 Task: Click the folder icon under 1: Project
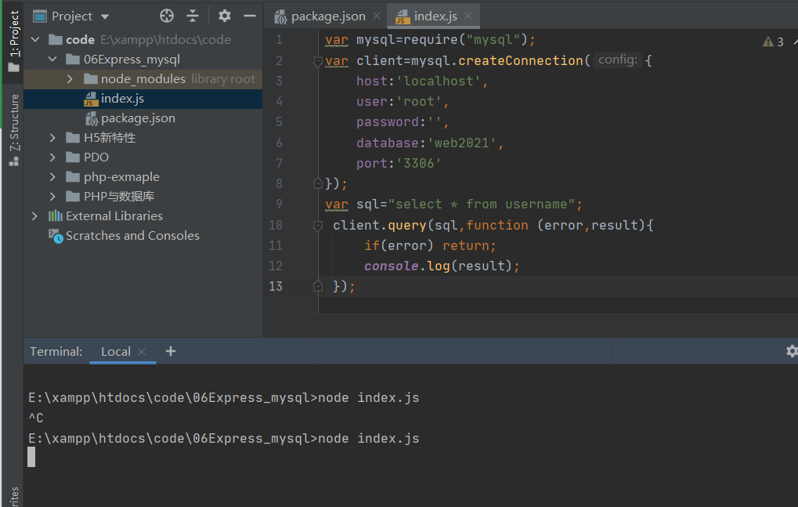point(14,67)
